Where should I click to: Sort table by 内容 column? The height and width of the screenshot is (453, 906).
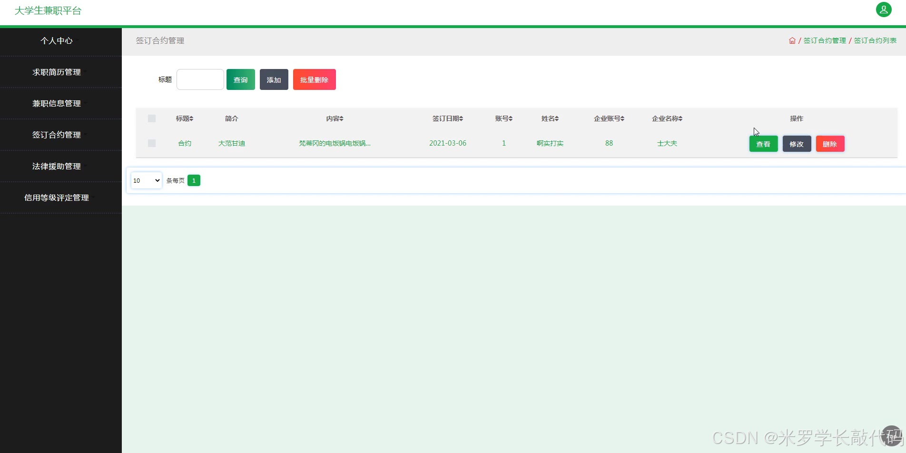tap(335, 118)
